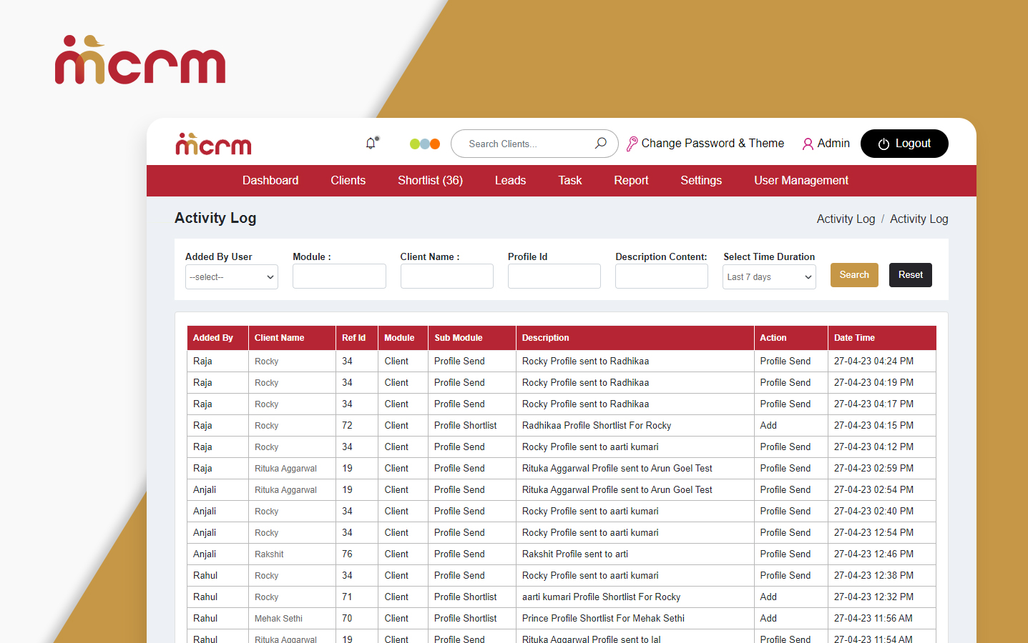Click the mcrm logo in header
The width and height of the screenshot is (1028, 643).
[x=213, y=144]
